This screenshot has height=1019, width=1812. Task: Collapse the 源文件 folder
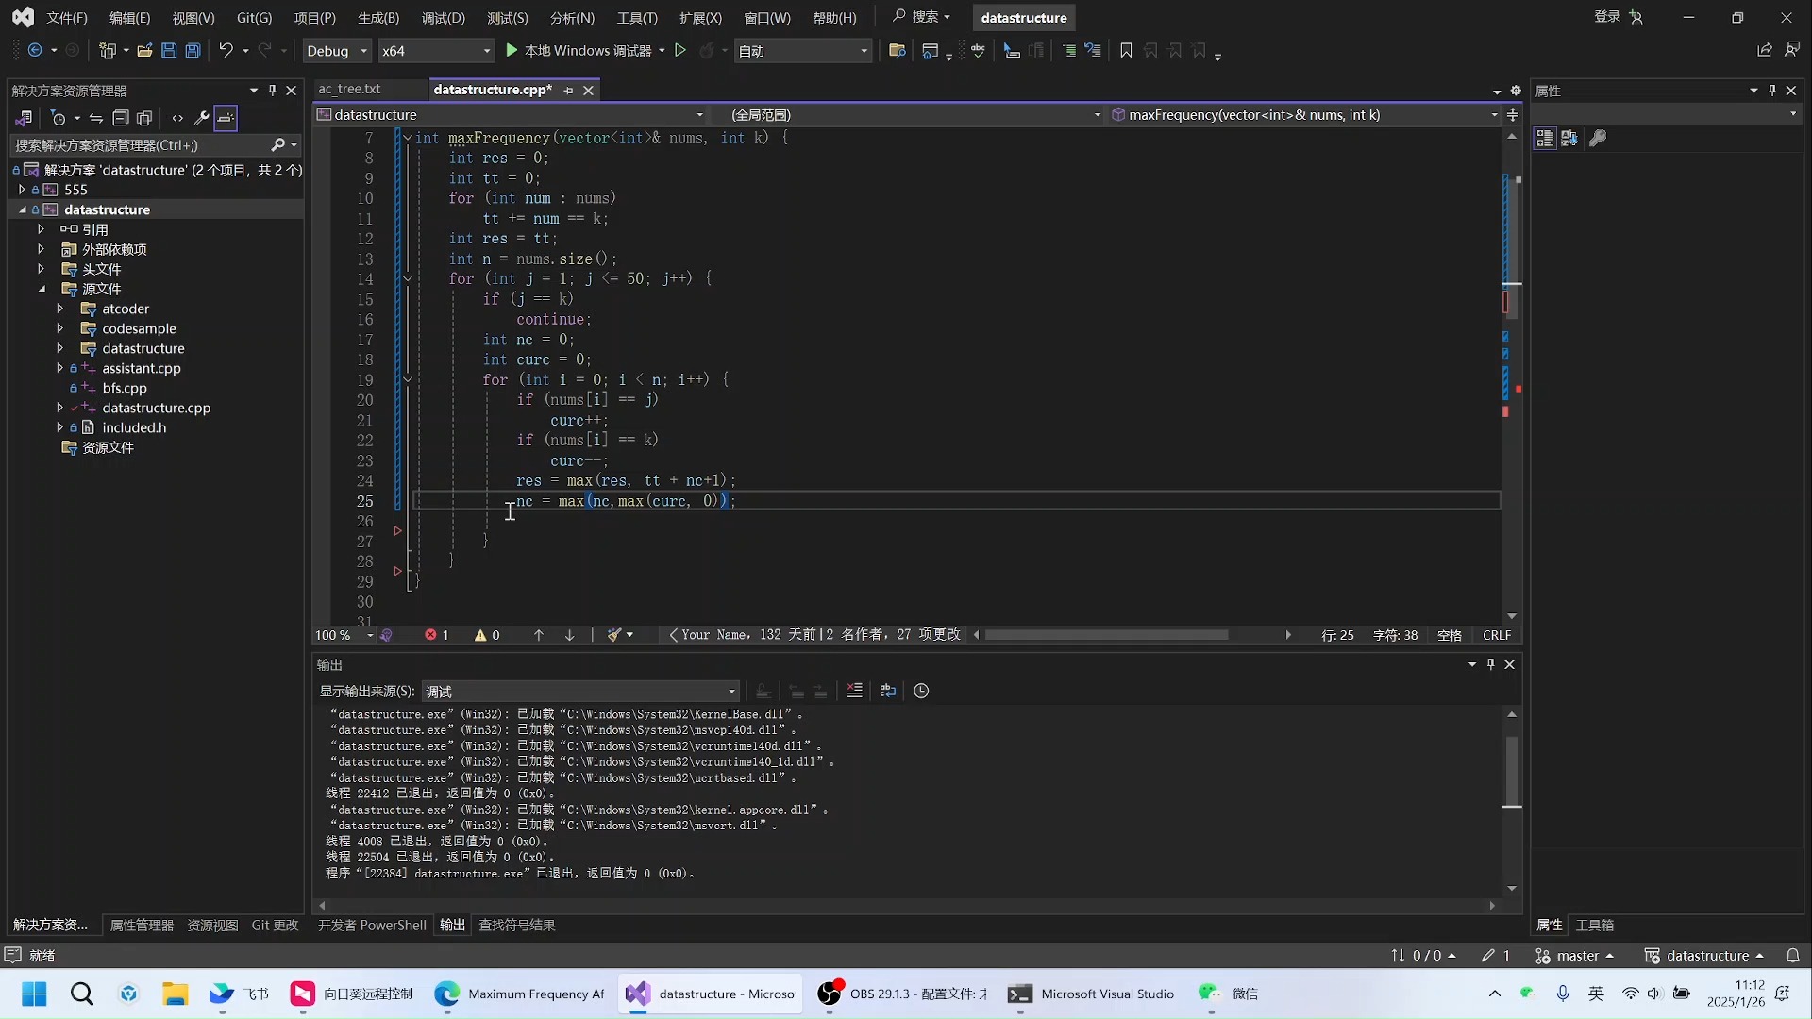pyautogui.click(x=41, y=289)
